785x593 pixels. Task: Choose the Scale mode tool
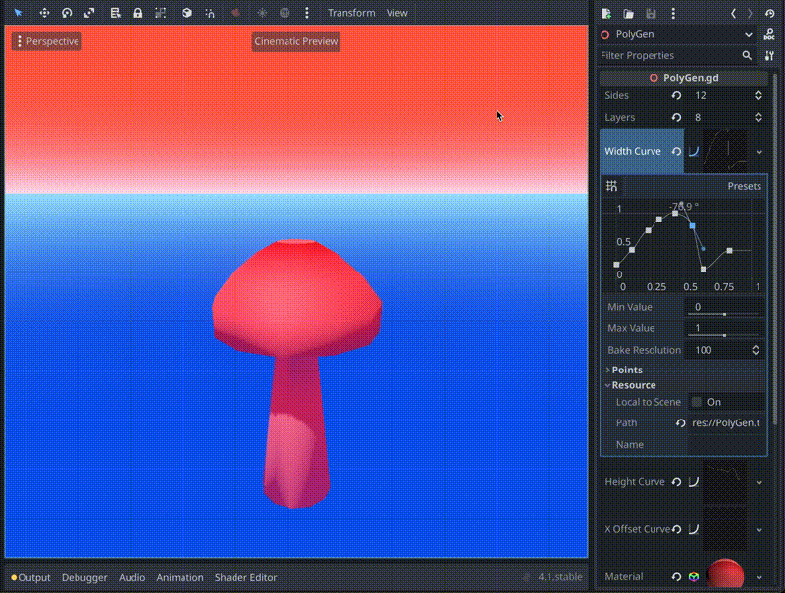89,13
